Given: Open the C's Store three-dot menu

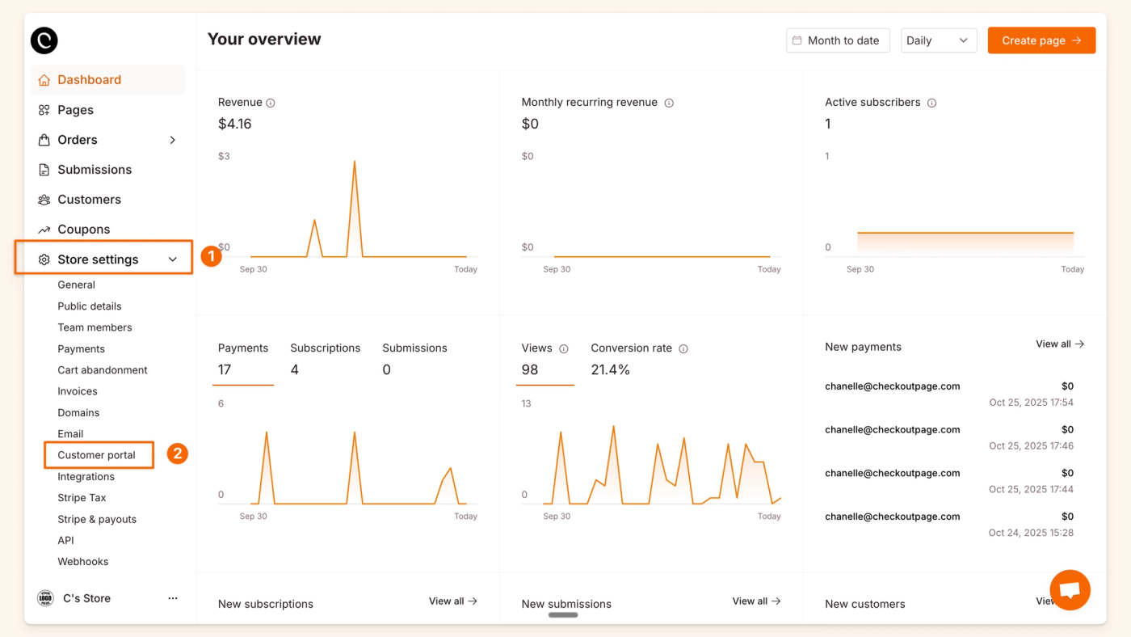Looking at the screenshot, I should point(172,598).
